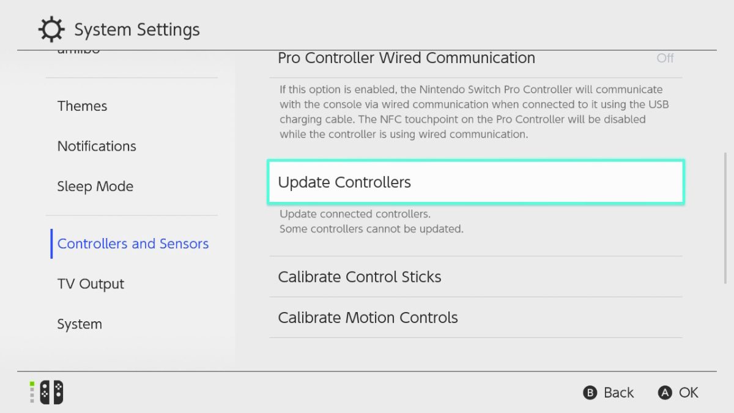
Task: Open Sleep Mode settings
Action: pos(95,186)
